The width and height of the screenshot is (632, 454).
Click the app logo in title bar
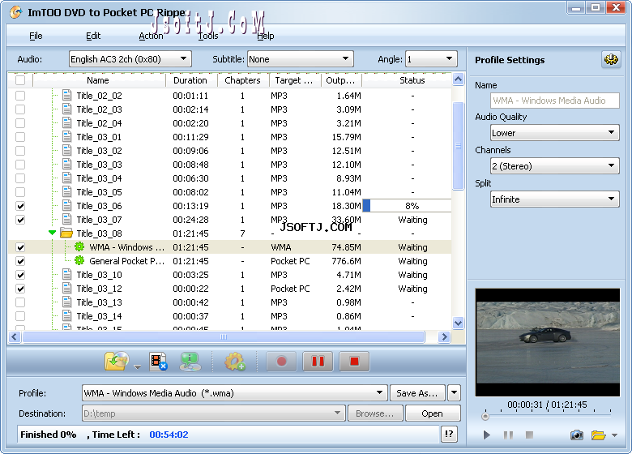point(16,12)
